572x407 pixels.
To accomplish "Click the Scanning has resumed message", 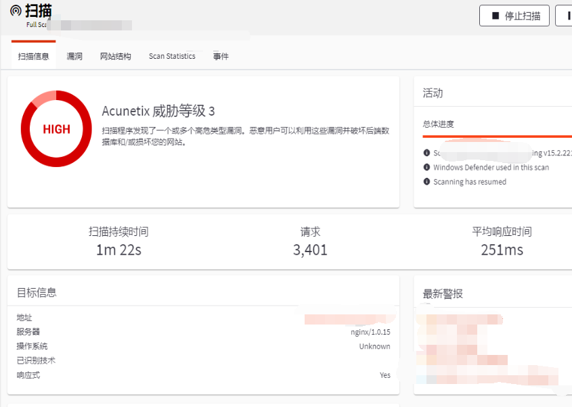I will 470,181.
